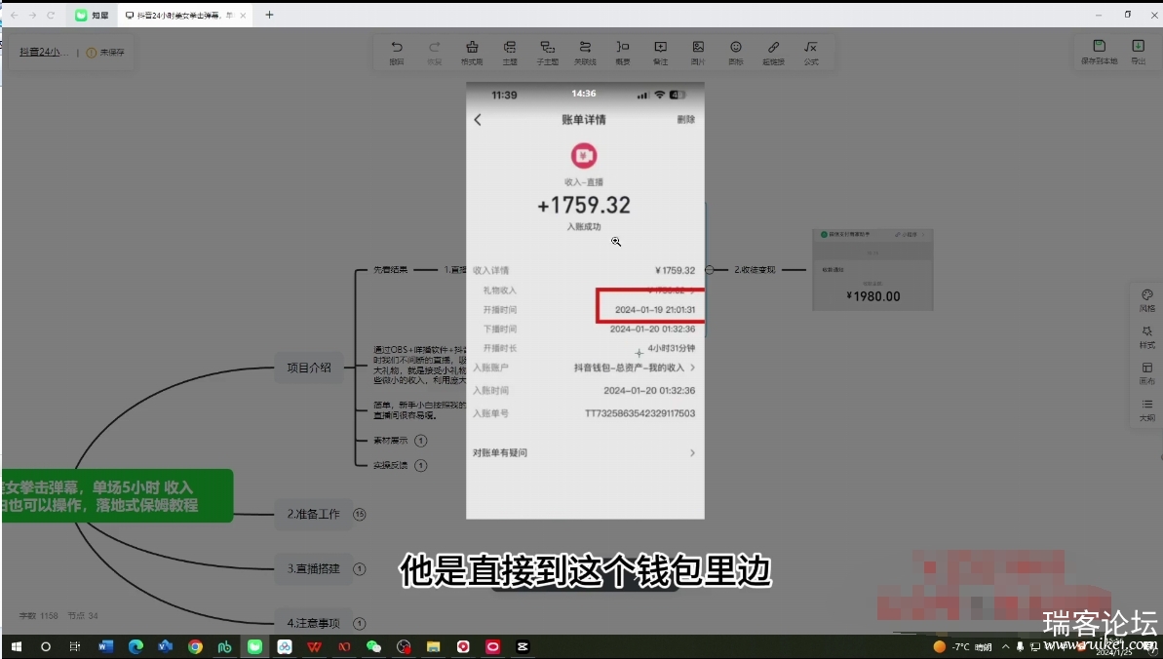Add a topic with the 主题 icon
The image size is (1163, 659).
coord(510,52)
